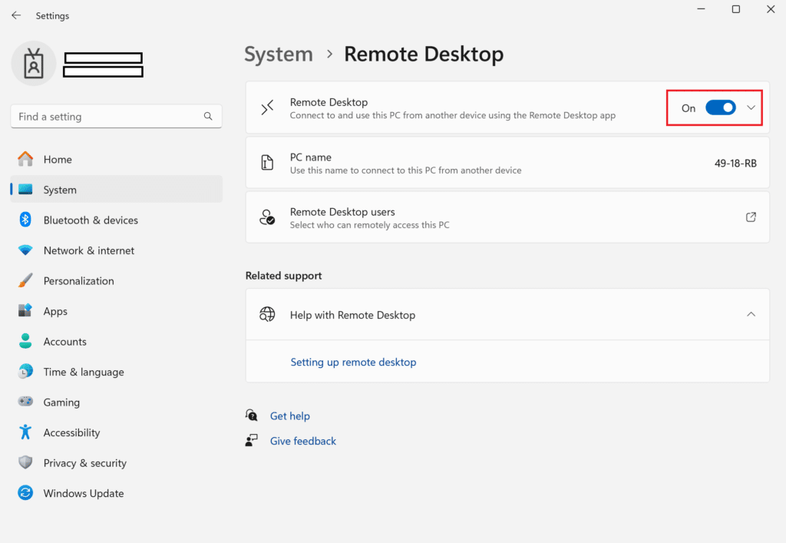The width and height of the screenshot is (786, 543).
Task: Collapse the Help with Remote Desktop section
Action: coord(751,314)
